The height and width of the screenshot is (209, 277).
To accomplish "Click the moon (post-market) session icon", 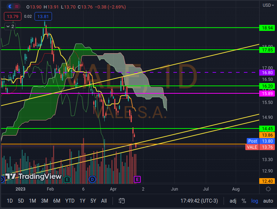I will 10,7.
